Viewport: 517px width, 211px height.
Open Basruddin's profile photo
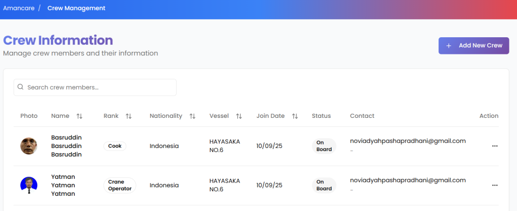tap(29, 146)
